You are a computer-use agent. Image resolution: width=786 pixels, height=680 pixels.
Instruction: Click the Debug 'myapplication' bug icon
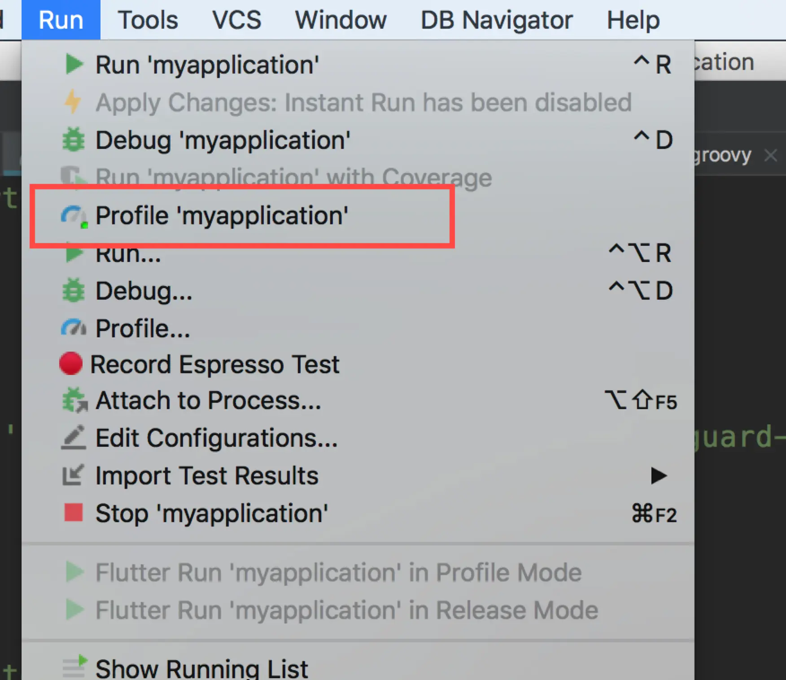click(73, 139)
